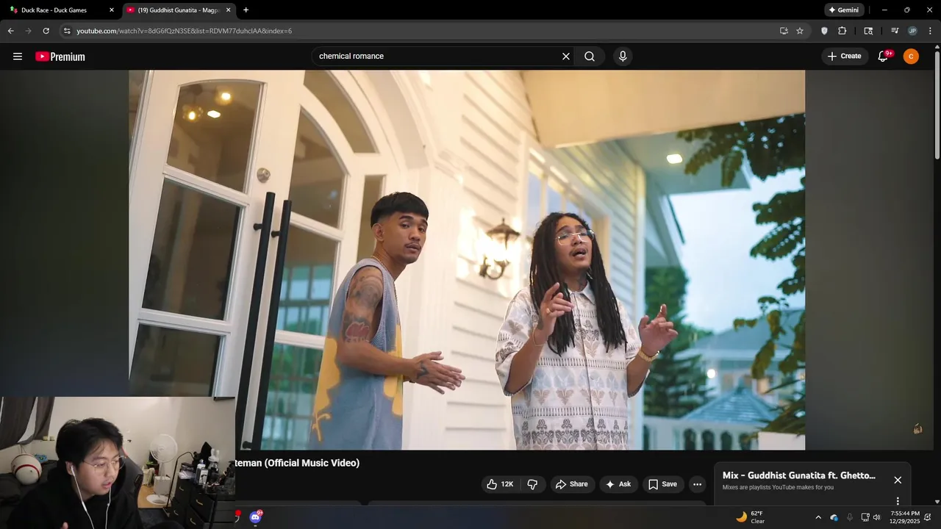Clear the search box text
This screenshot has height=529, width=941.
566,57
